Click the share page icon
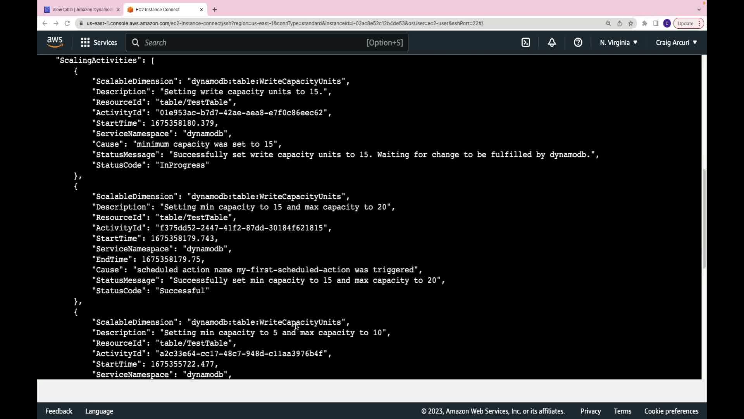This screenshot has width=744, height=419. point(620,23)
